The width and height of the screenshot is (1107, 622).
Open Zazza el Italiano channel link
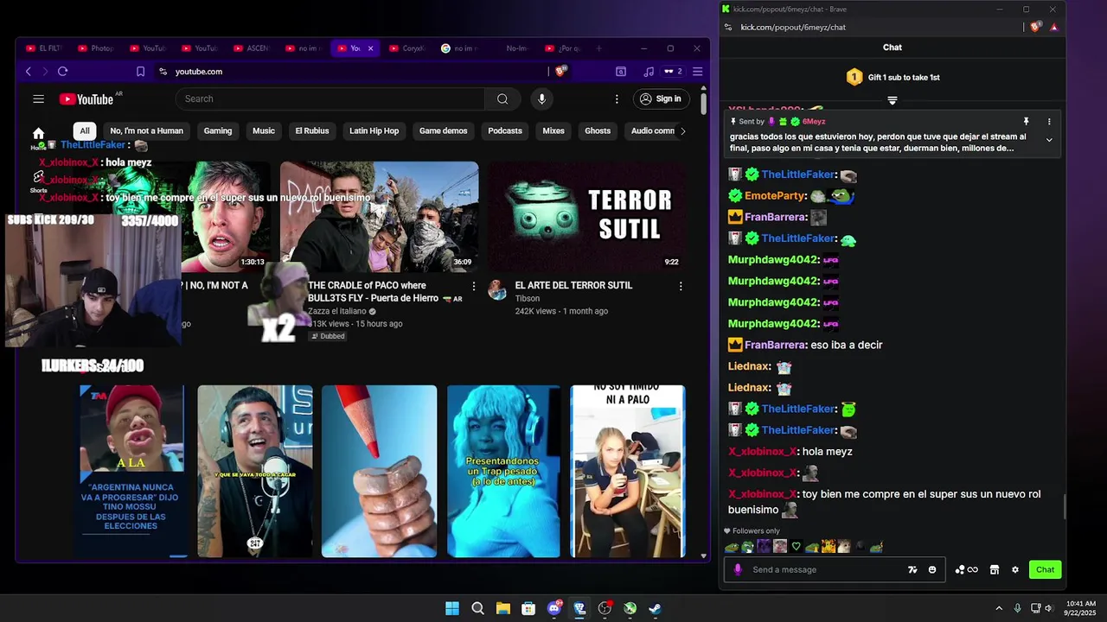(x=337, y=311)
